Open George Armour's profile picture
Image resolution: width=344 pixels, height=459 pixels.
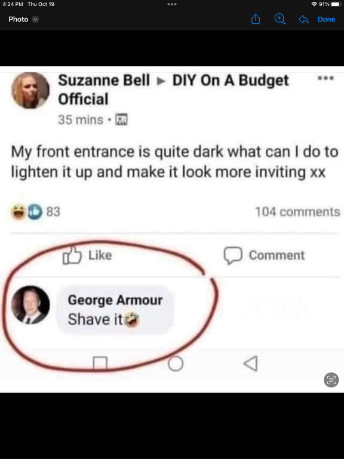30,305
